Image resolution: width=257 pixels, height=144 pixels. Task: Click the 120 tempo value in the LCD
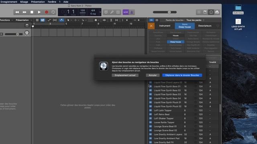pos(83,10)
